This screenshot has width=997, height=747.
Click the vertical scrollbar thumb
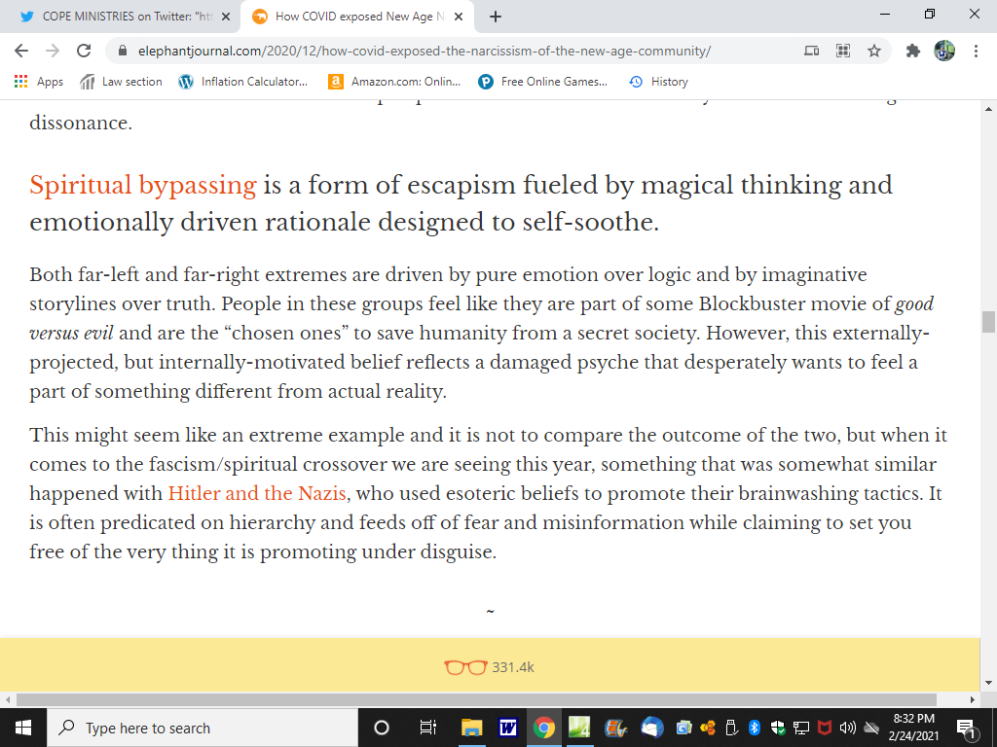(x=988, y=321)
